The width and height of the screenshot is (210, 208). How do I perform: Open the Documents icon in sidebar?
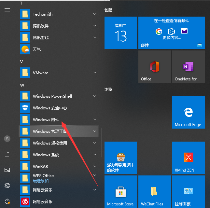pos(7,154)
